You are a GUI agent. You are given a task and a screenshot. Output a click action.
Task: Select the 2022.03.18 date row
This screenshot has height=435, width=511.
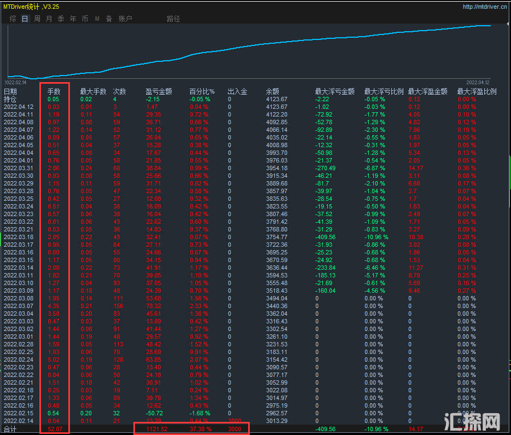19,237
